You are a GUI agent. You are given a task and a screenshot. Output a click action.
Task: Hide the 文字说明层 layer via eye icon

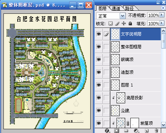point(99,34)
